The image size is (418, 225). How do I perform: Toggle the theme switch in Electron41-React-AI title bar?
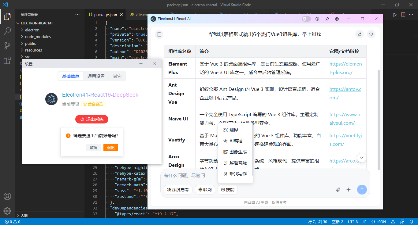[x=306, y=19]
